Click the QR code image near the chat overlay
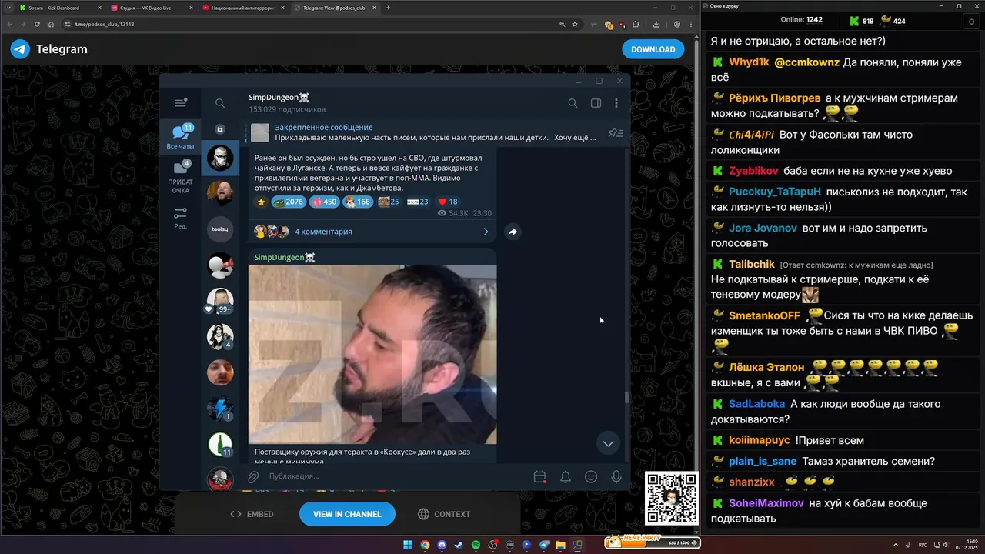Viewport: 985px width, 554px height. [x=671, y=498]
